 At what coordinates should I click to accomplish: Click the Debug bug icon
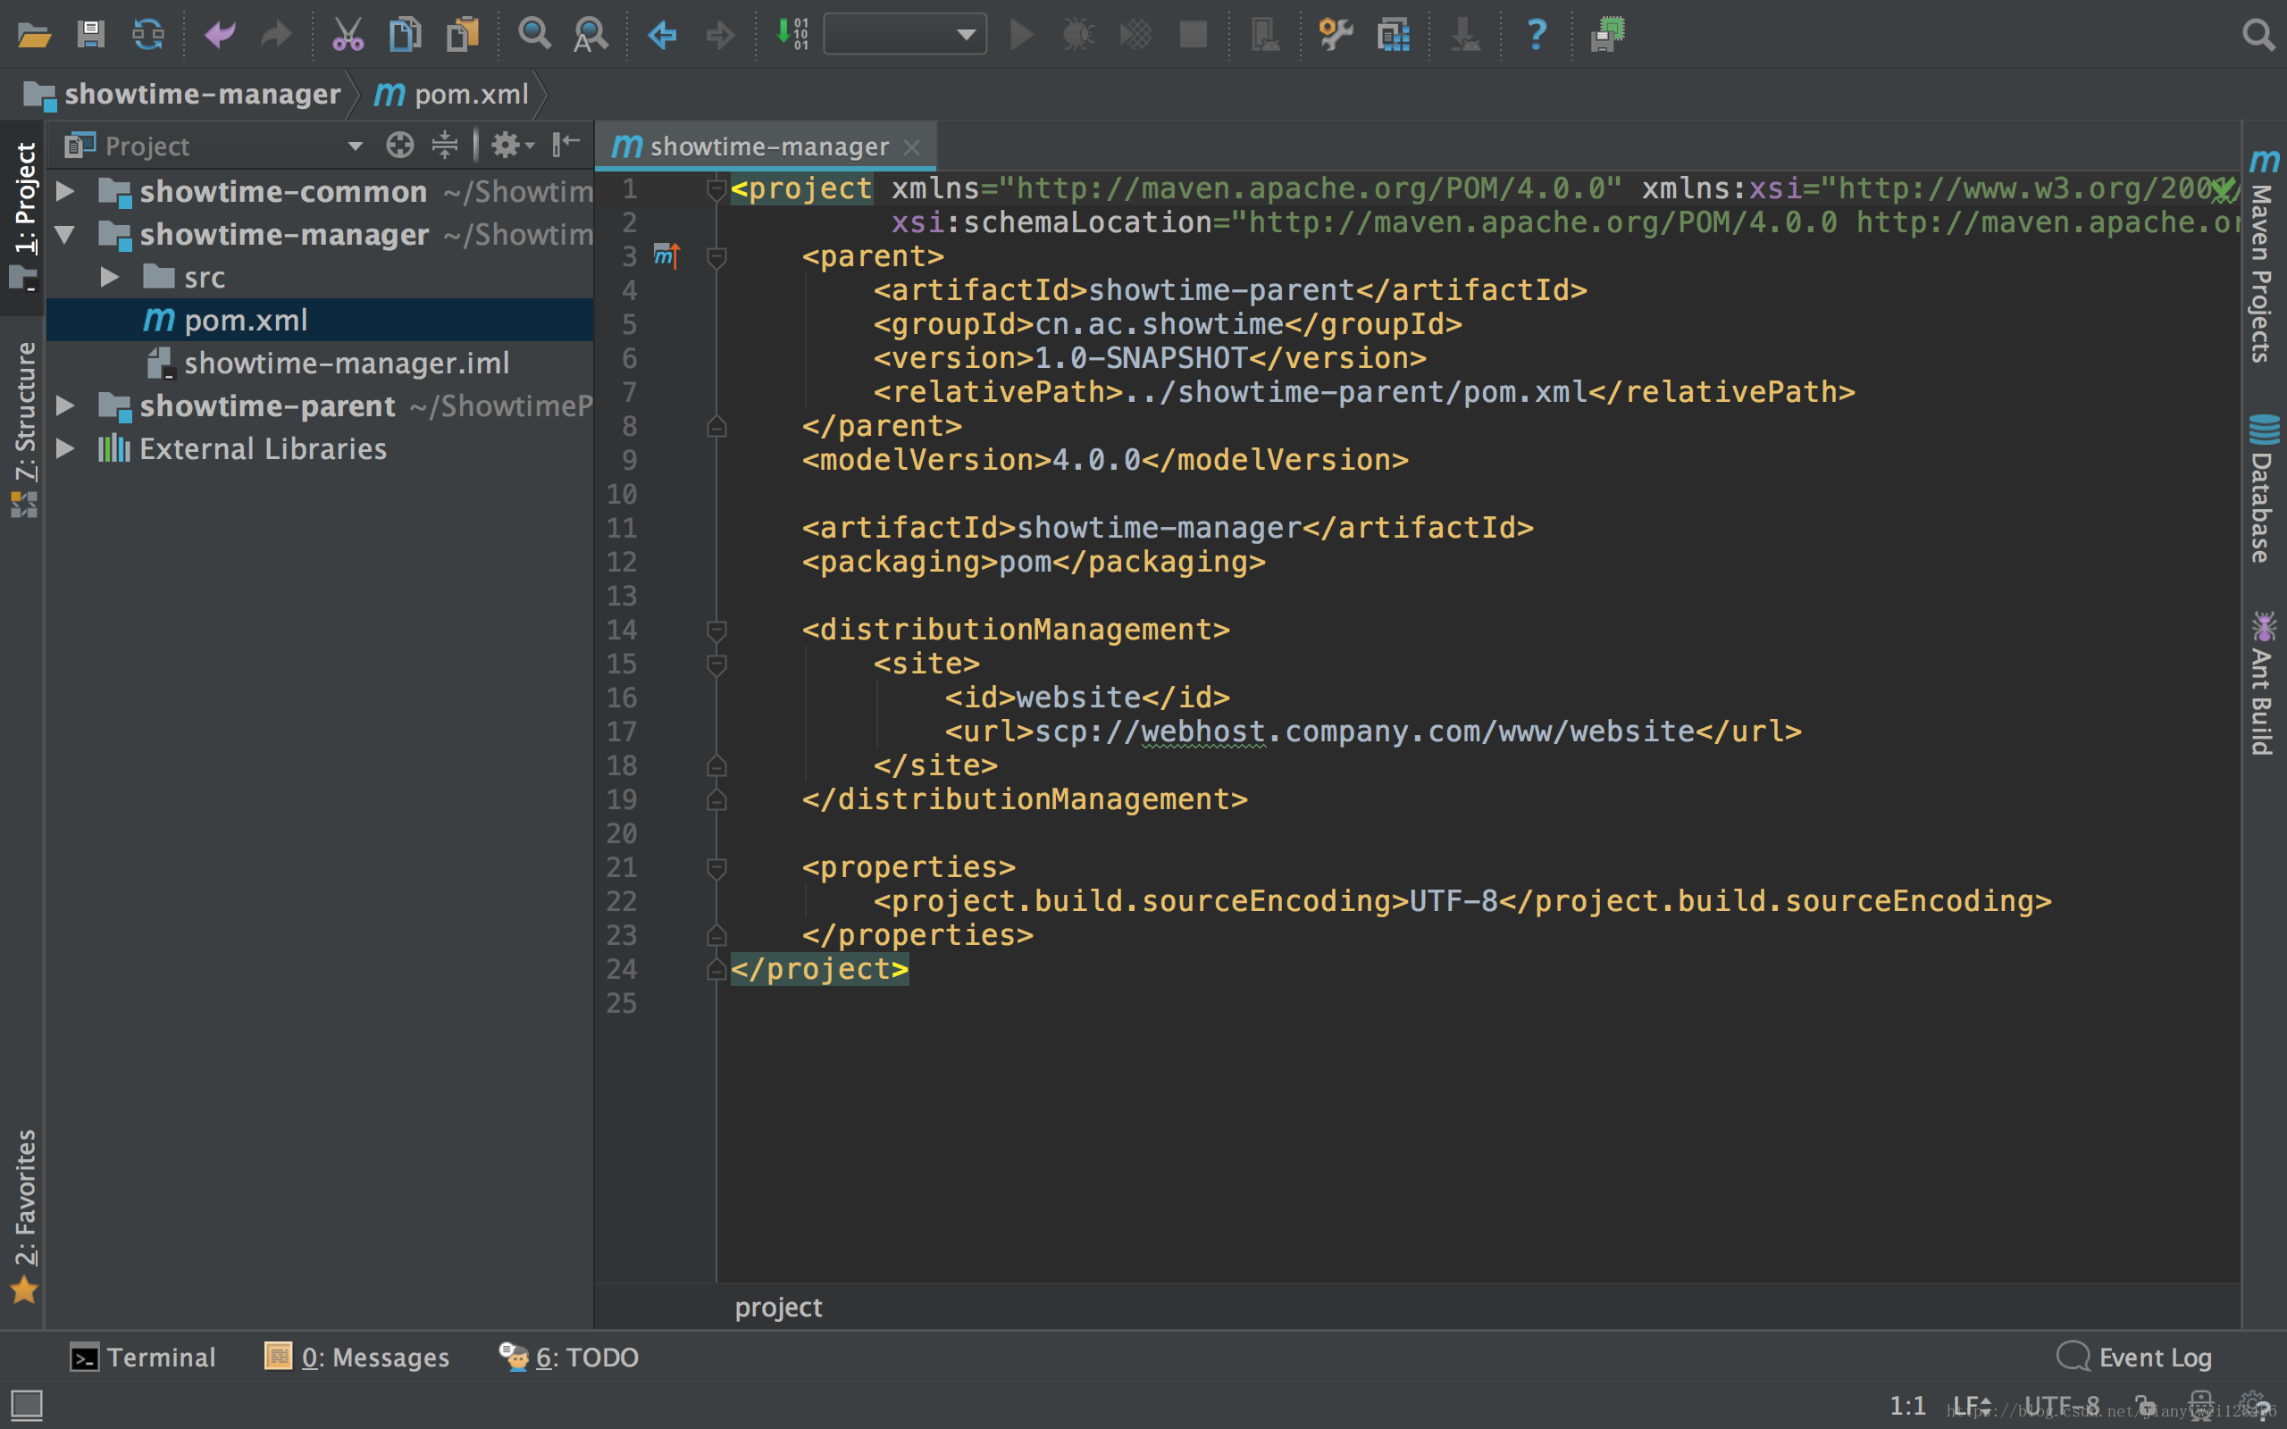(x=1078, y=36)
